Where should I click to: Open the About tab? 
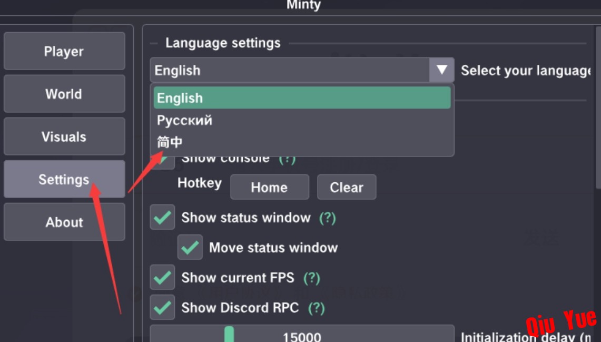coord(64,222)
